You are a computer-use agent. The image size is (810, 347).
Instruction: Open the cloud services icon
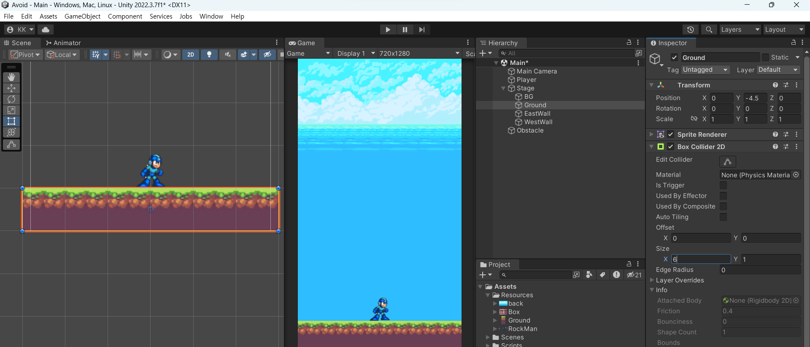(46, 30)
